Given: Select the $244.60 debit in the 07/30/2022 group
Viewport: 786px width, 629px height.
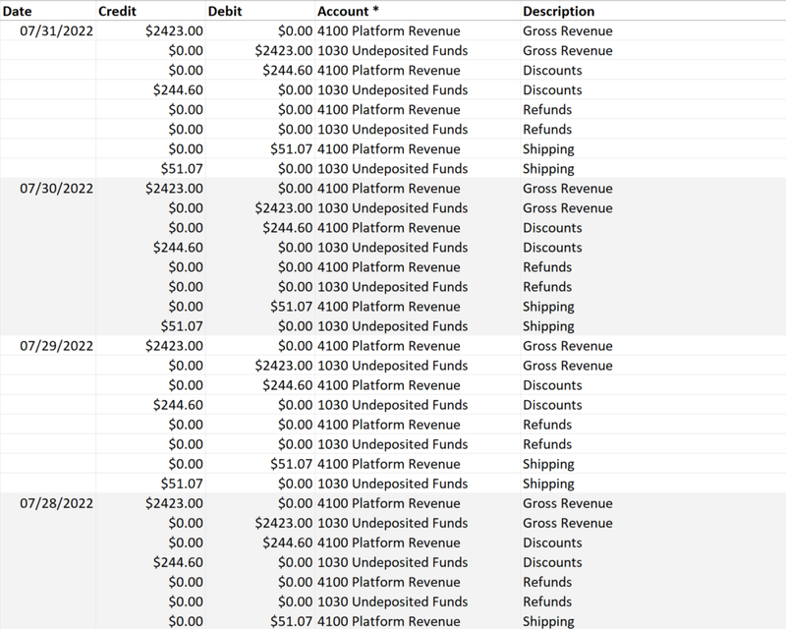Looking at the screenshot, I should pos(288,228).
